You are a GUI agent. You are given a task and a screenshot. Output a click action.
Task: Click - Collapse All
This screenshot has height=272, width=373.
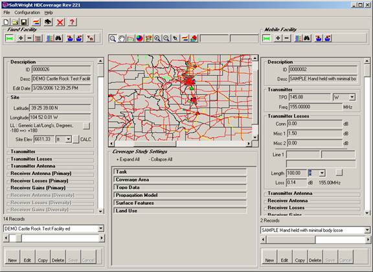161,159
